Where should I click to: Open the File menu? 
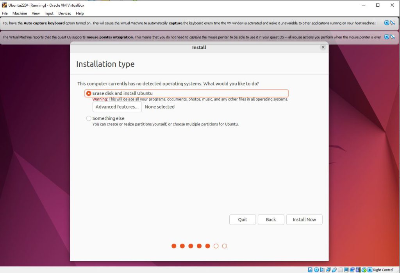[x=5, y=14]
